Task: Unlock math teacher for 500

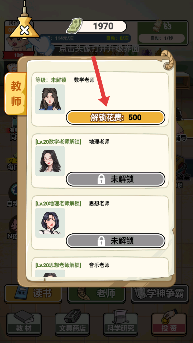Action: coord(116,117)
